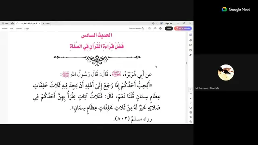Image resolution: width=258 pixels, height=145 pixels.
Task: Click the Find text search magnifier icon
Action: click(x=143, y=29)
